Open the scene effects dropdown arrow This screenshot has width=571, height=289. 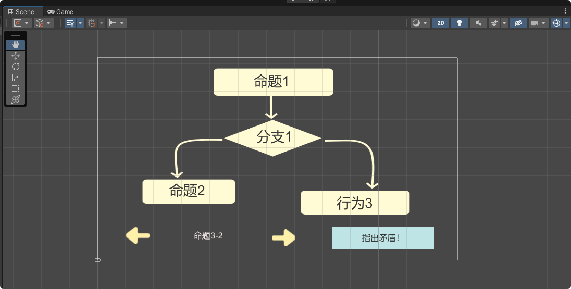[504, 23]
